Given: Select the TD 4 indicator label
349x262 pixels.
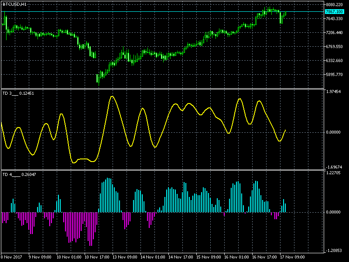Looking at the screenshot, I should pyautogui.click(x=19, y=174).
